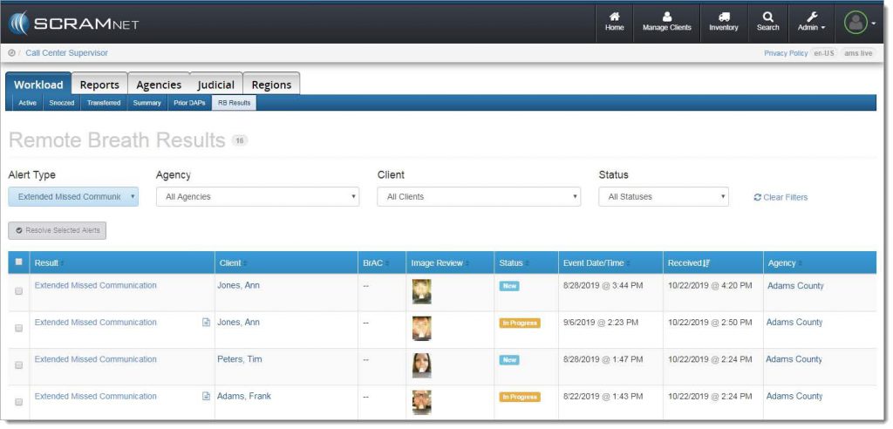Open the user profile avatar menu
Image resolution: width=893 pixels, height=429 pixels.
click(x=856, y=24)
